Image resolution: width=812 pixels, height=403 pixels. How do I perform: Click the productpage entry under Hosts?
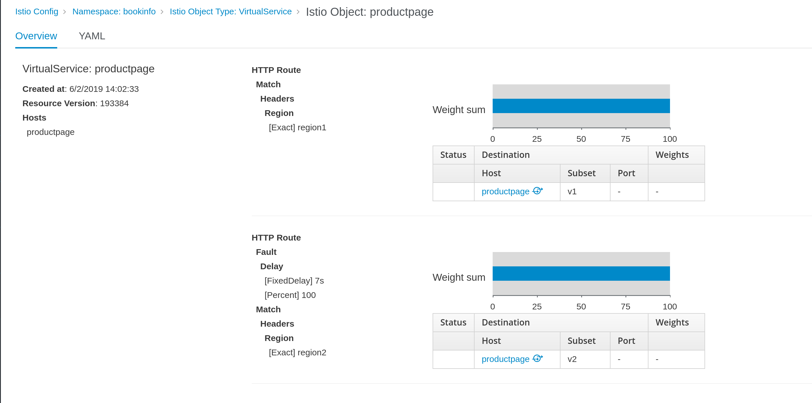click(x=50, y=132)
